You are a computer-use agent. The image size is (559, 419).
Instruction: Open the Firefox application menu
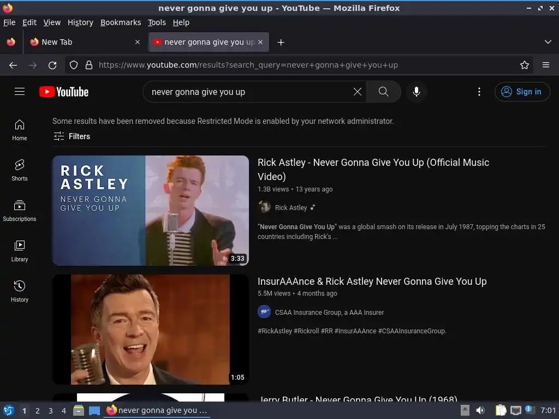click(x=545, y=65)
